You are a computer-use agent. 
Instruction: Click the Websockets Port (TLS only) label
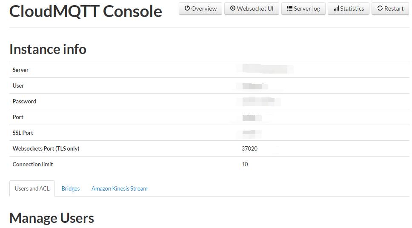46,148
